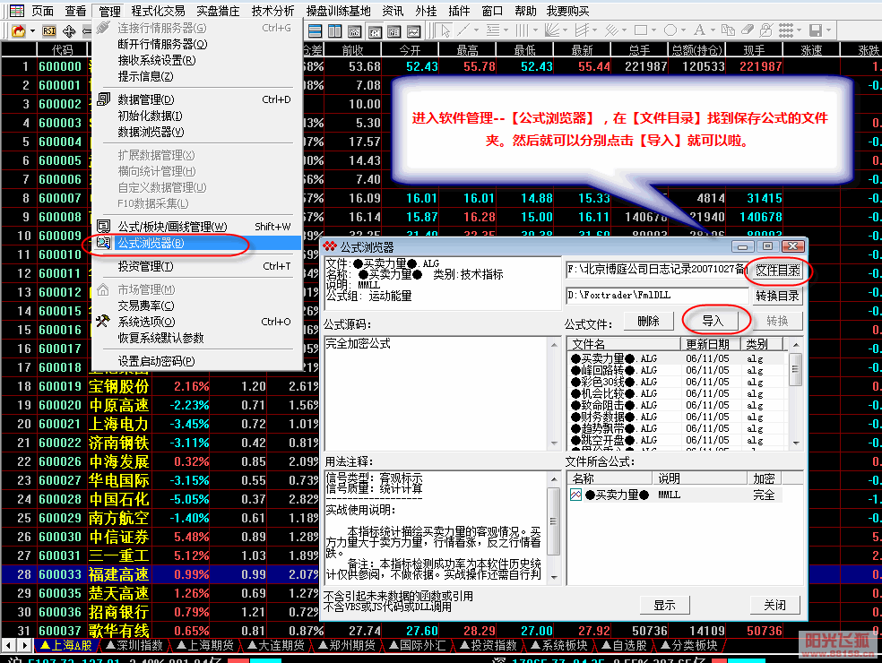Click the F:\北京博庭 file path field
The image size is (882, 663).
(657, 270)
